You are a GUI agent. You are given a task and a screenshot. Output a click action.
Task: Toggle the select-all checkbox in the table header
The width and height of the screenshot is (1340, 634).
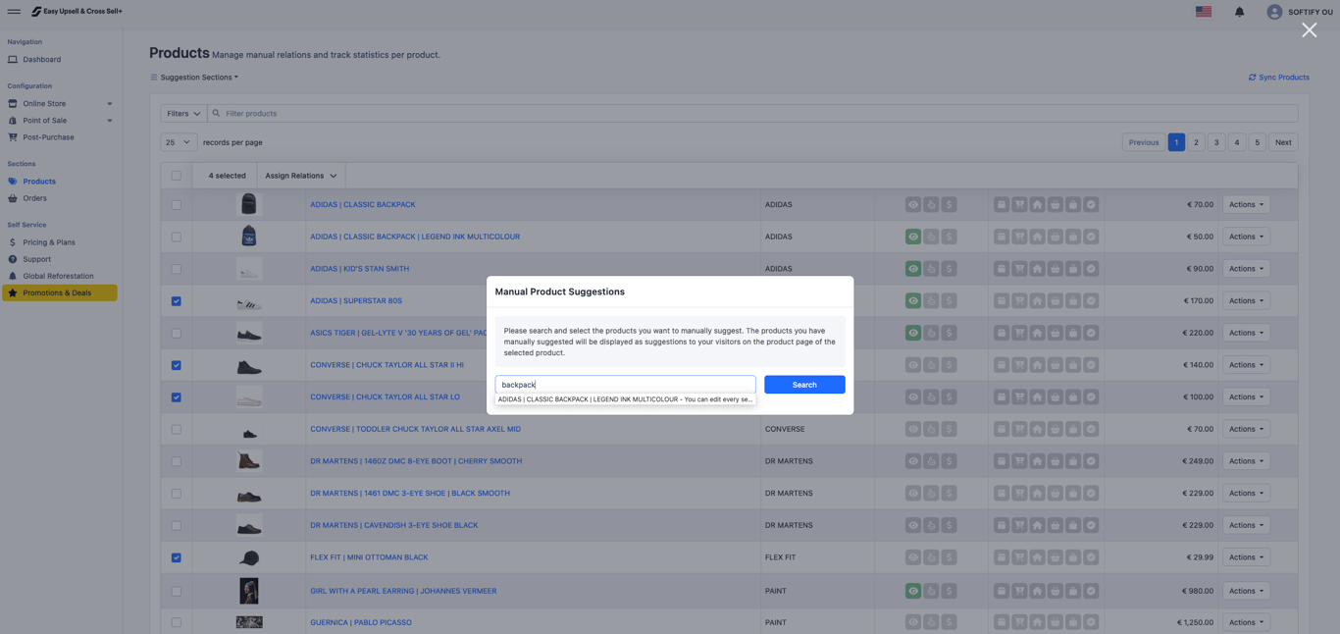click(177, 176)
